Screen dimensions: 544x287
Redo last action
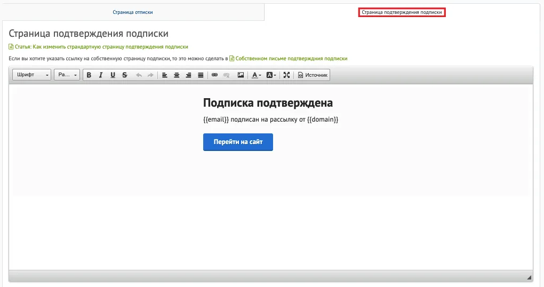pyautogui.click(x=150, y=75)
